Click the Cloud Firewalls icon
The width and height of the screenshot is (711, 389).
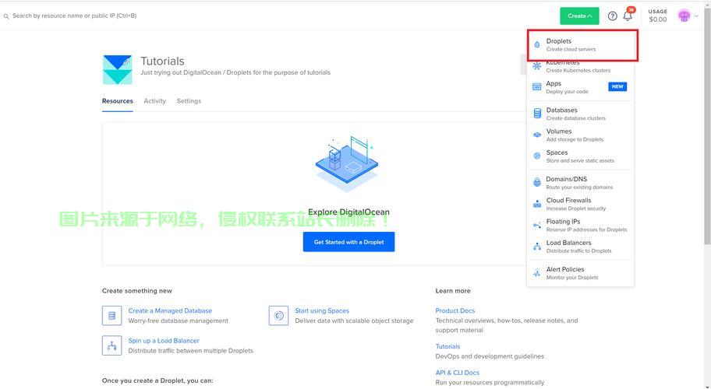[537, 204]
